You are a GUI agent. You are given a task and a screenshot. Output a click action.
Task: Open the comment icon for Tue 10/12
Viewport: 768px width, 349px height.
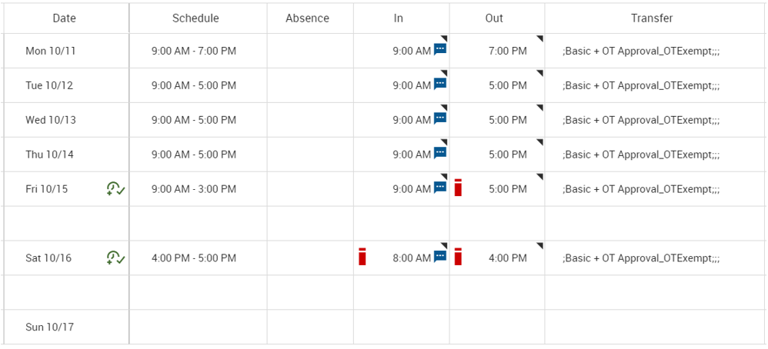[x=440, y=85]
